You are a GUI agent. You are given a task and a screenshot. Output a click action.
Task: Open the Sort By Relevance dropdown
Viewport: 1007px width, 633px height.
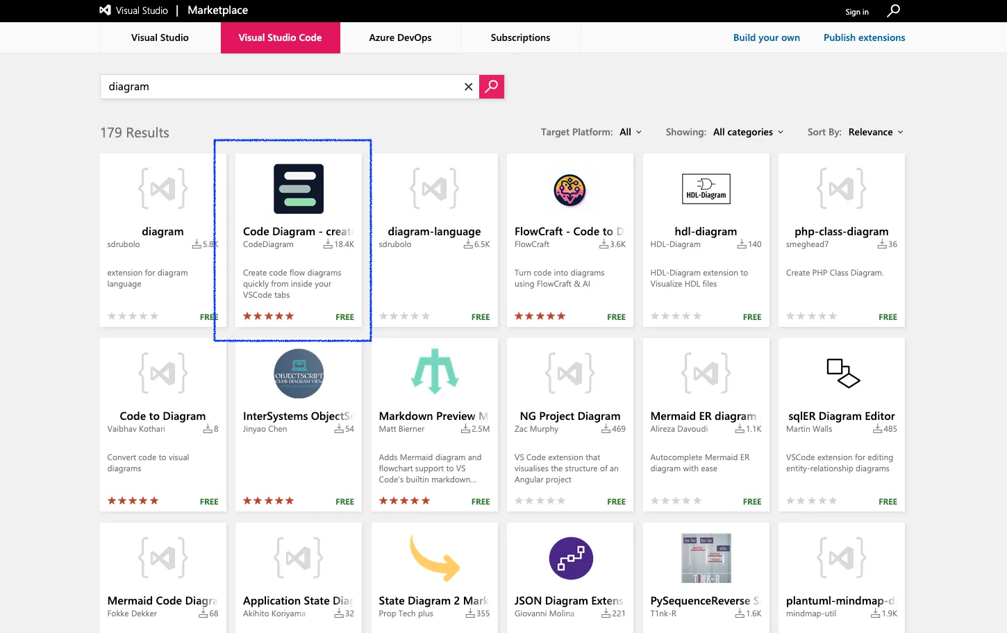click(x=876, y=132)
